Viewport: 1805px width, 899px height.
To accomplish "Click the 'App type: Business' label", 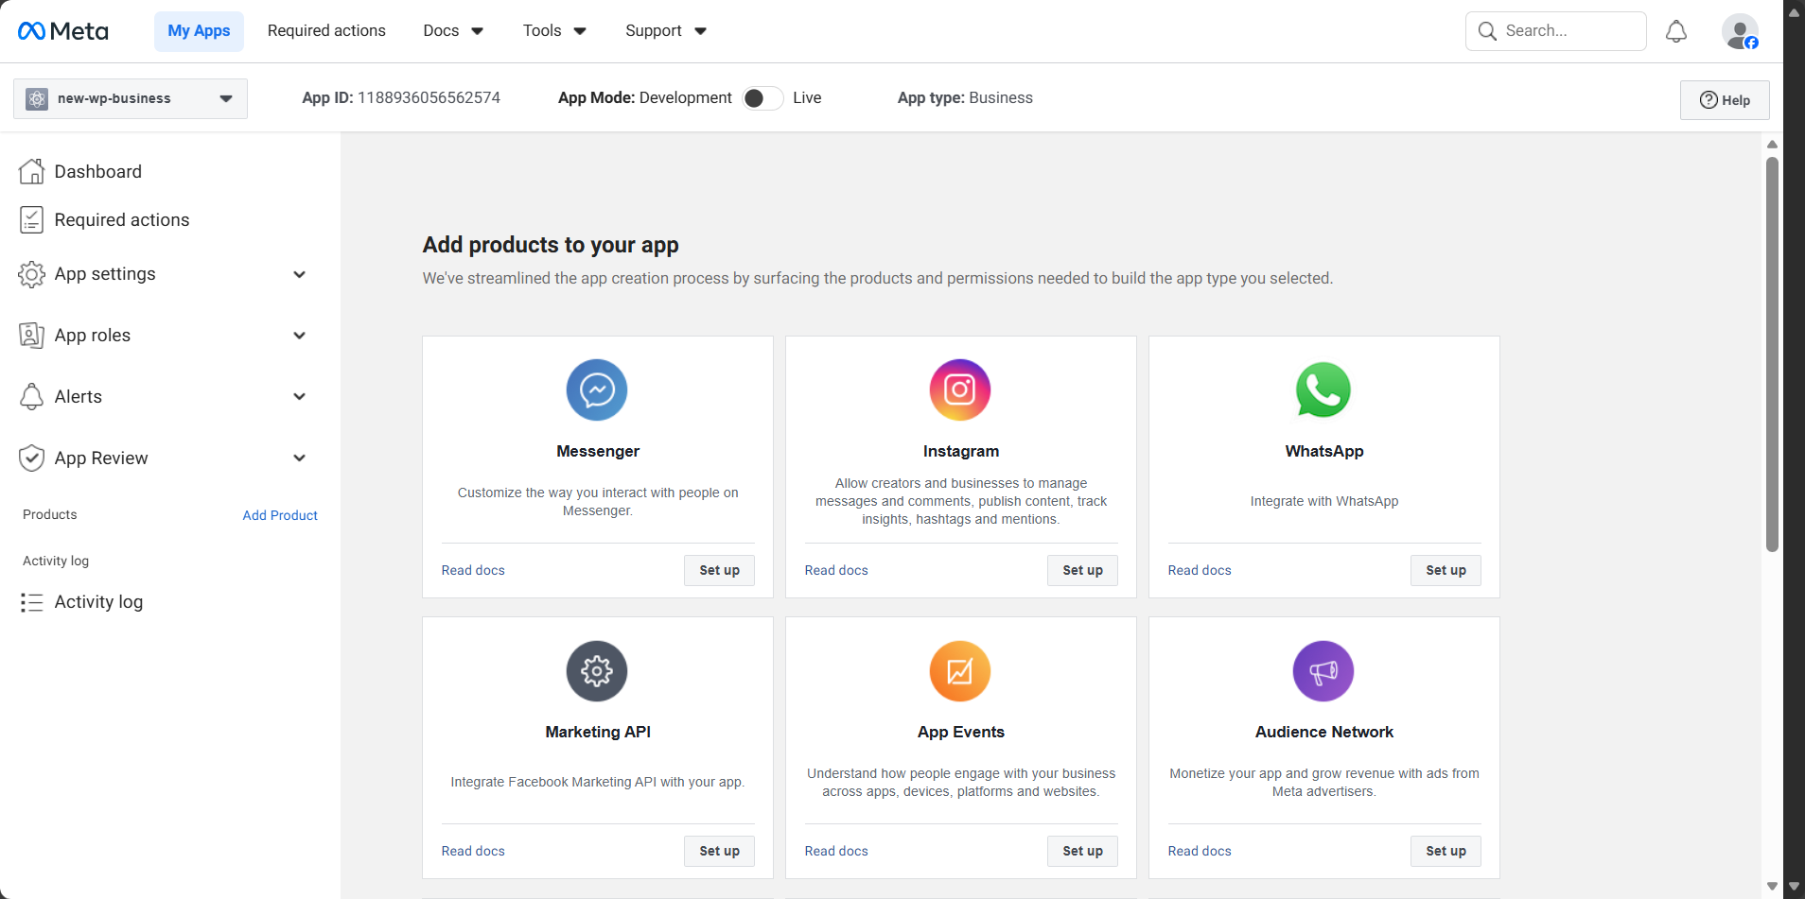I will (x=965, y=98).
